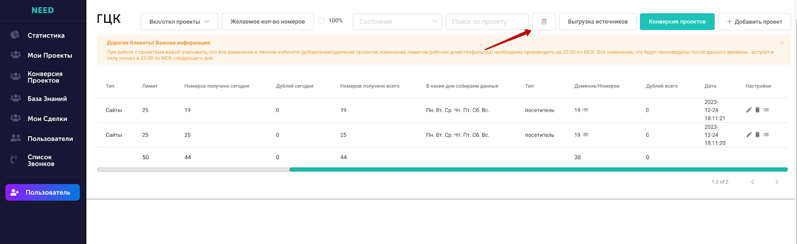Screen dimensions: 797x244
Task: Toggle the 100% checkbox
Action: pos(321,20)
